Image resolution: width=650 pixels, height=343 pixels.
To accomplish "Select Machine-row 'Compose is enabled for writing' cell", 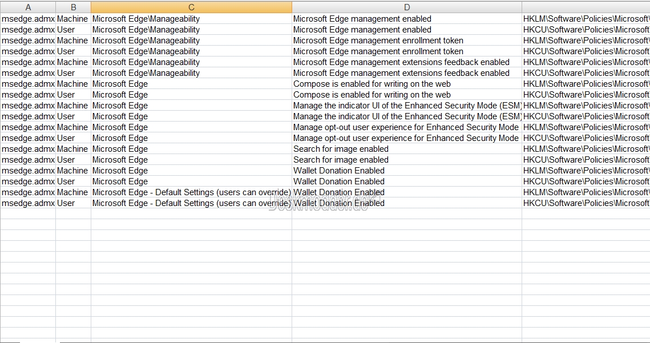I will point(407,83).
